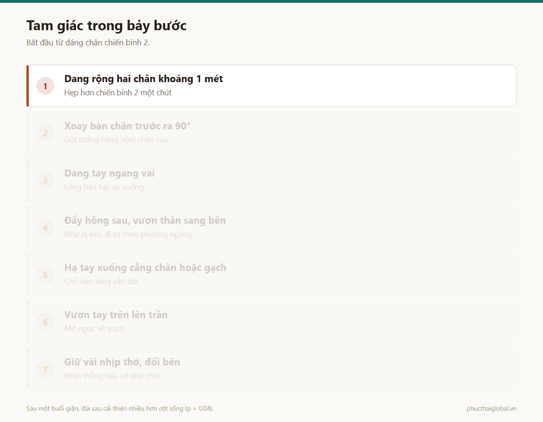
Task: Click 'Như bị kéo đi xa theo phương ngang'
Action: [128, 235]
